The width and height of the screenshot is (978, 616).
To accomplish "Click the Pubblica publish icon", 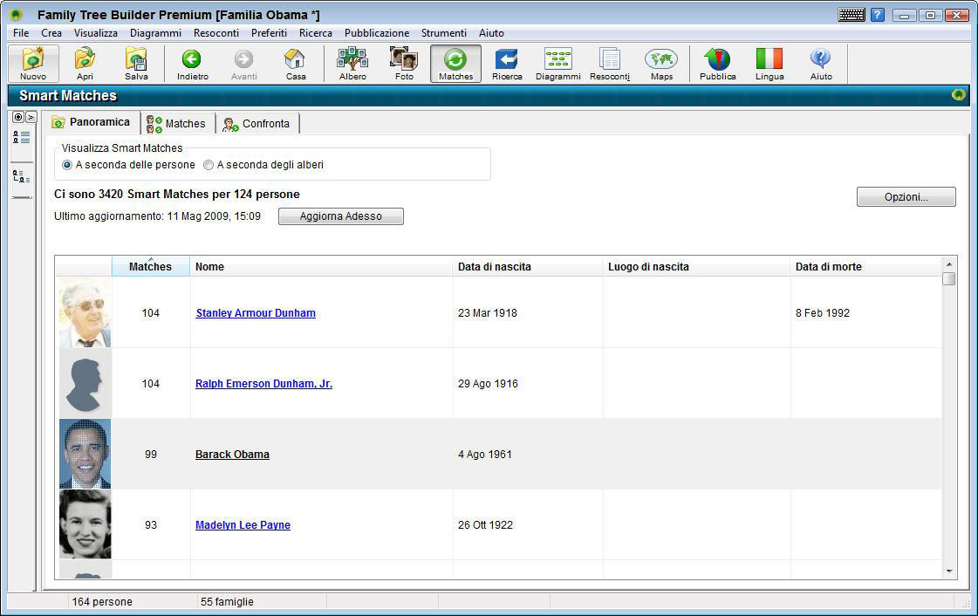I will coord(718,64).
